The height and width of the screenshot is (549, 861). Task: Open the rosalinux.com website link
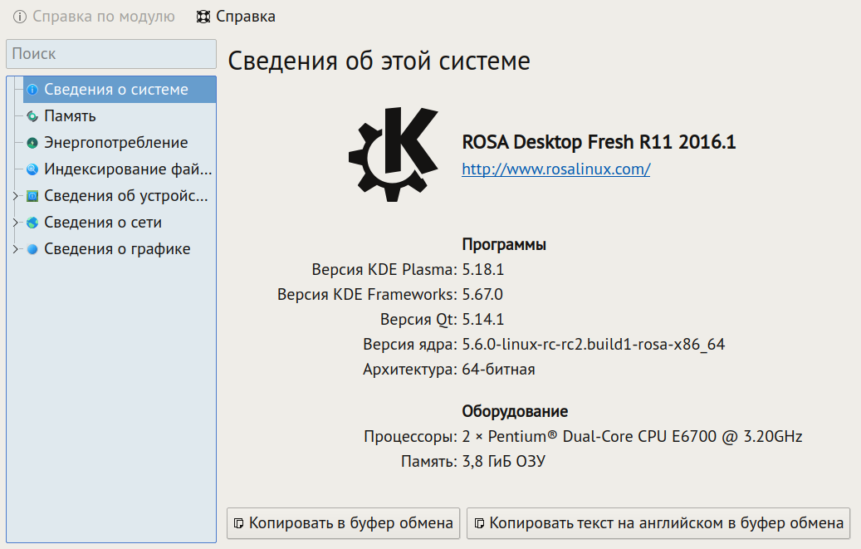(x=555, y=169)
